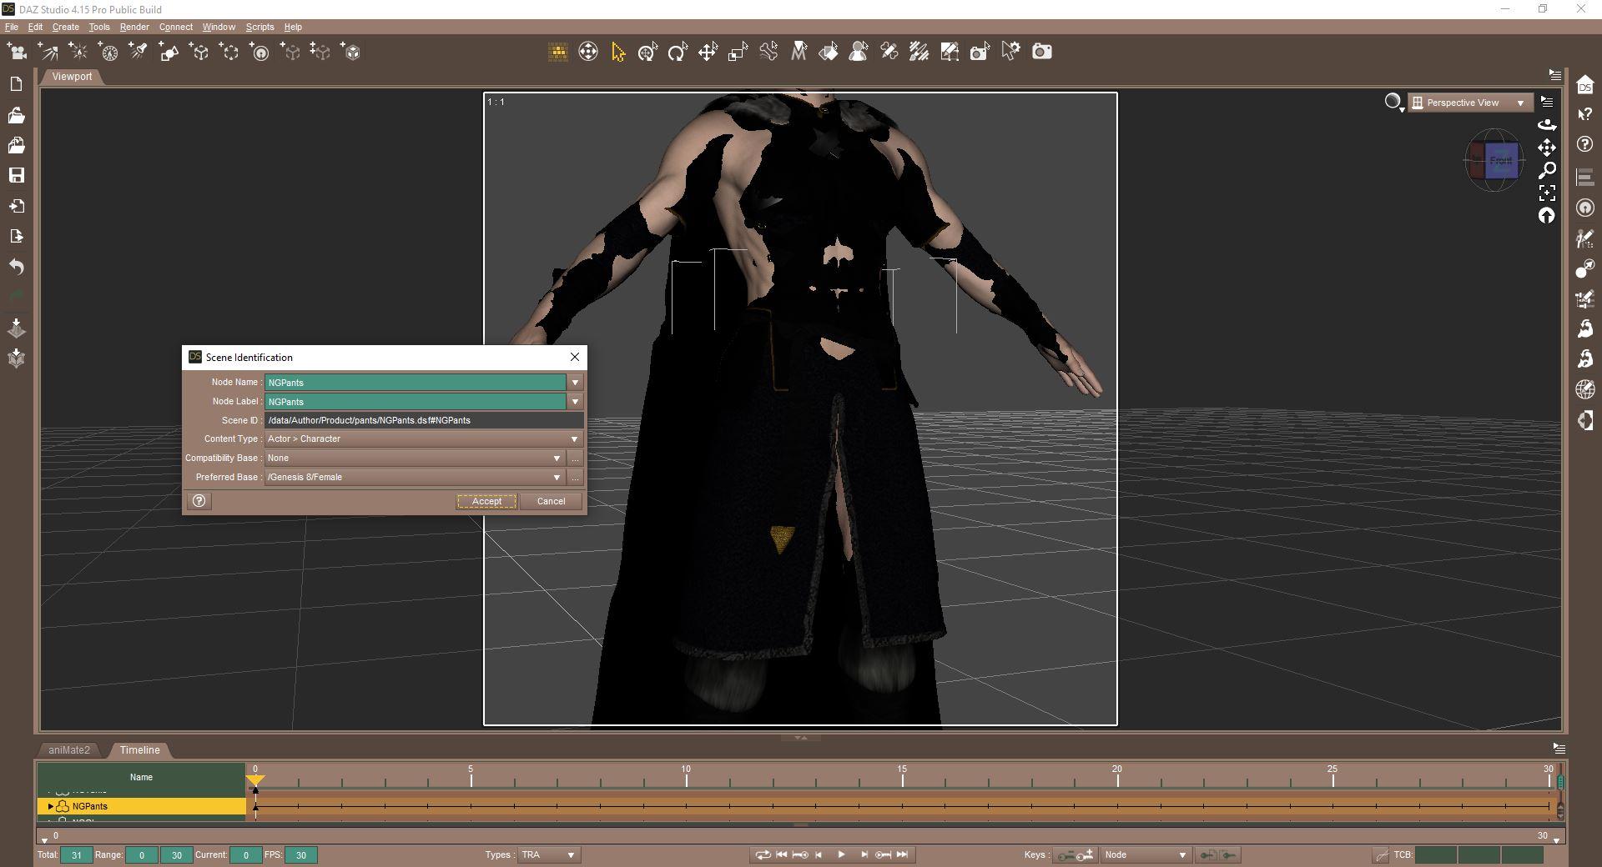Open the Viewport pane options menu icon

coord(1554,75)
